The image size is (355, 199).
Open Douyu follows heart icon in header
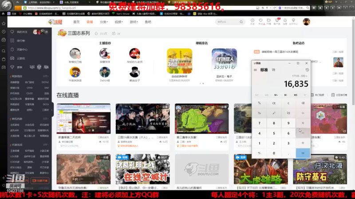coord(261,21)
